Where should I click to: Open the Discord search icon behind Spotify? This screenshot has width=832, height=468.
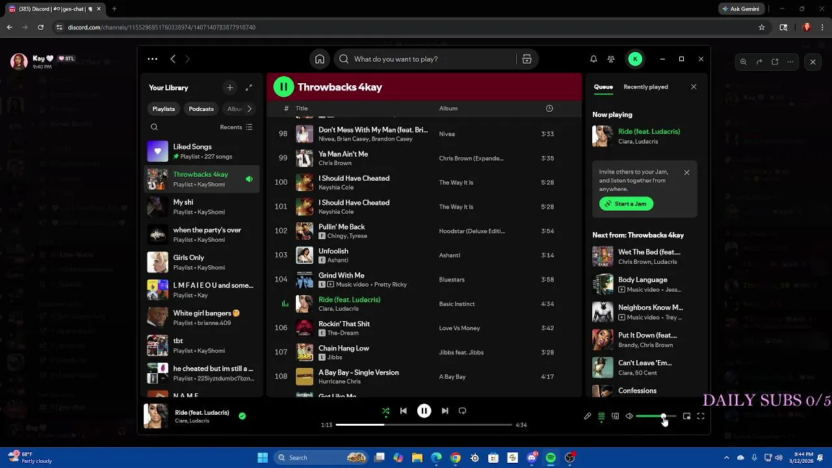743,62
